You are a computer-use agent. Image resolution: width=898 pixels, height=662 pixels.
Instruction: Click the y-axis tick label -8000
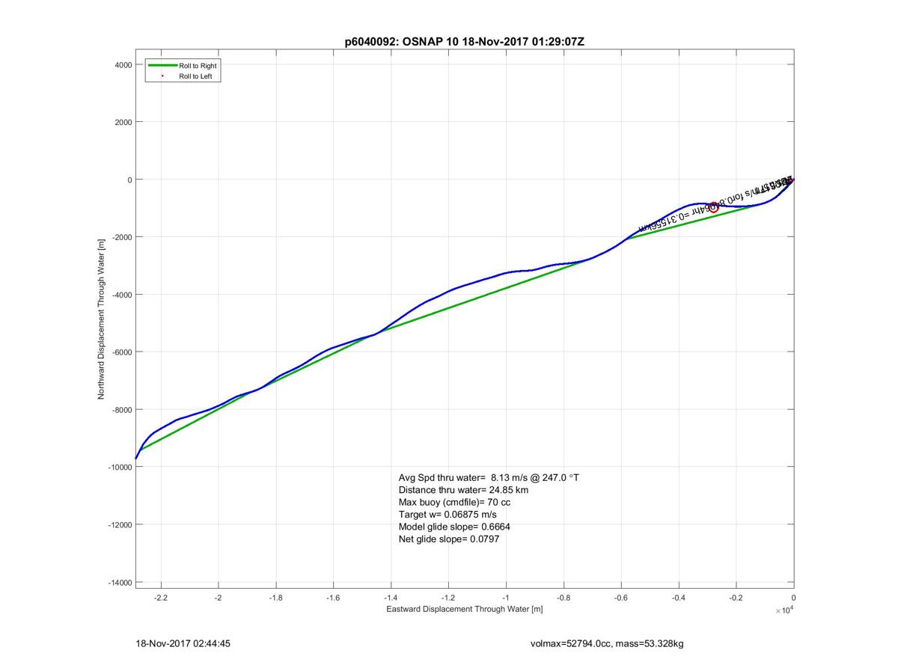(x=122, y=410)
